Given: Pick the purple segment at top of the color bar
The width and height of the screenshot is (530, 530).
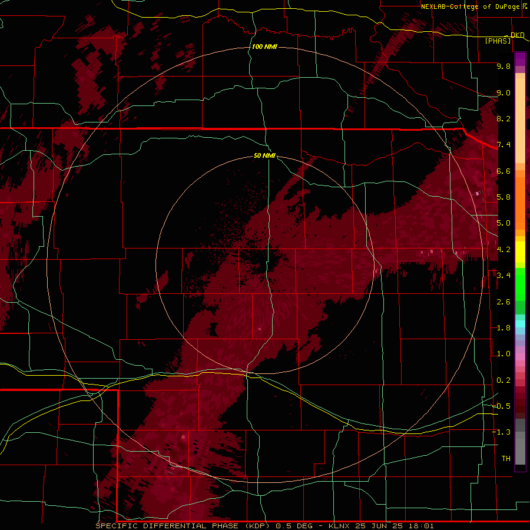Looking at the screenshot, I should pyautogui.click(x=520, y=59).
